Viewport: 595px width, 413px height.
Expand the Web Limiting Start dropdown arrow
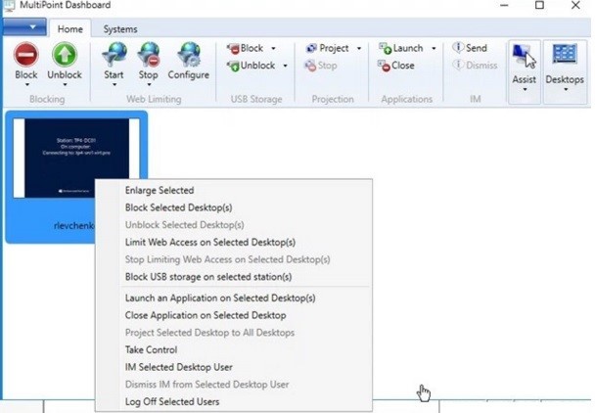point(114,84)
